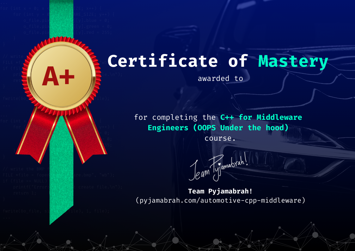The height and width of the screenshot is (251, 355).
Task: Click the bold "Team Pyjamabrah!" label
Action: tap(220, 191)
